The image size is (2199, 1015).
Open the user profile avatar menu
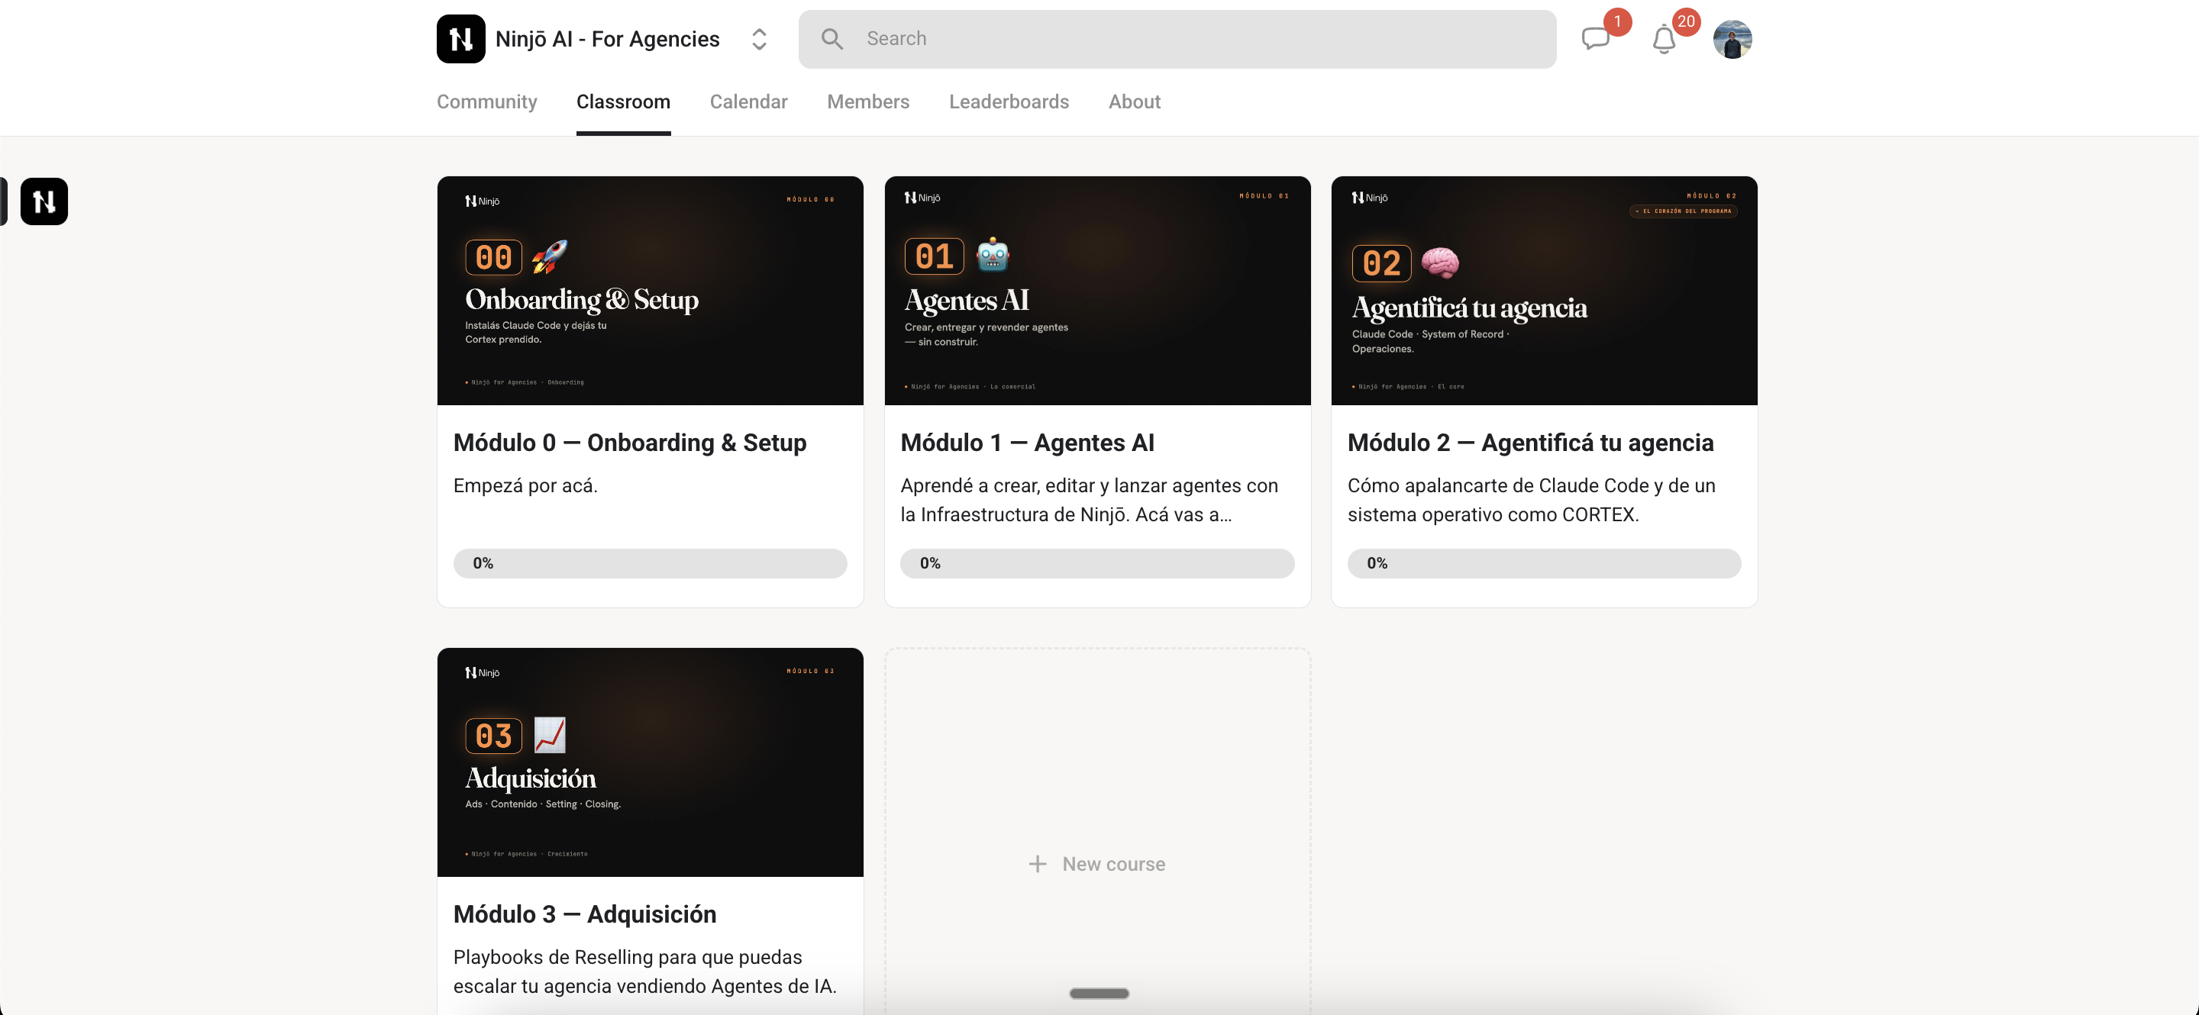tap(1732, 39)
